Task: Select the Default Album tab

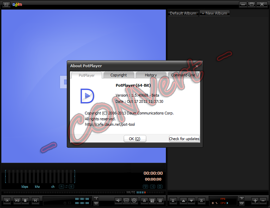Action: [183, 13]
